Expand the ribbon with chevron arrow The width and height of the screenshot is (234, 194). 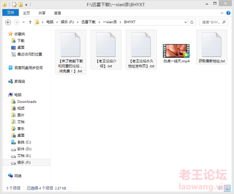click(x=222, y=13)
